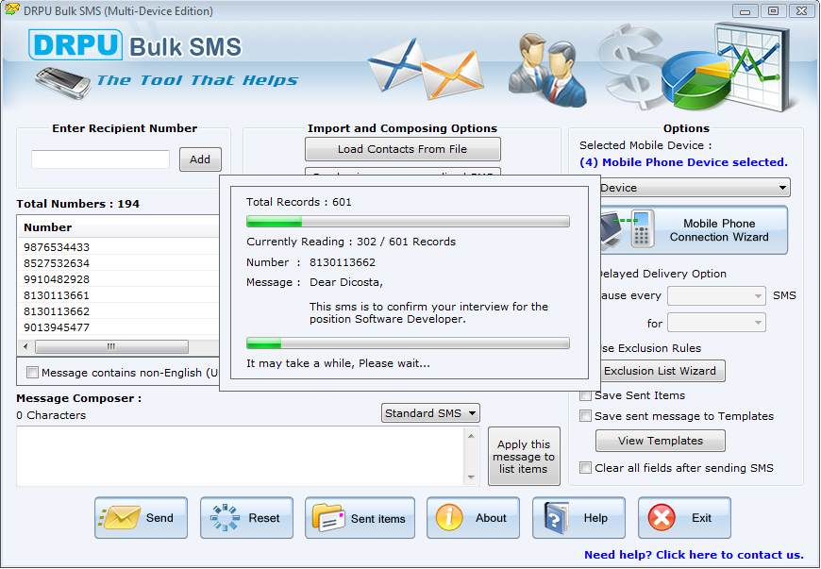Click the yellow envelope Send icon
The width and height of the screenshot is (821, 569).
click(x=120, y=518)
